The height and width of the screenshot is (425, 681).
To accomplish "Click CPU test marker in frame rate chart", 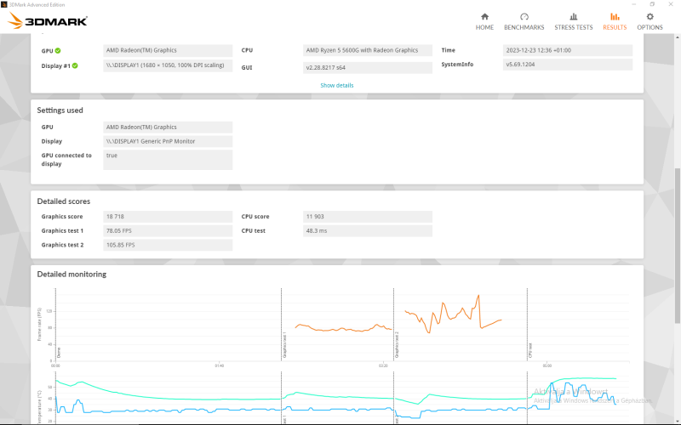I will 530,350.
